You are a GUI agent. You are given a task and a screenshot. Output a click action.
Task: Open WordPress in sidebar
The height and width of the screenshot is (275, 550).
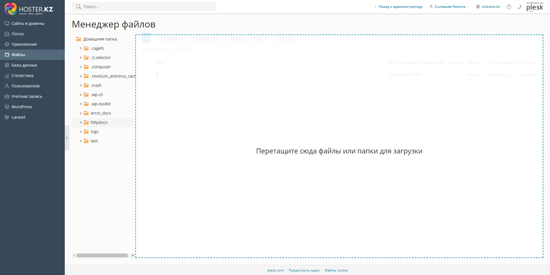tap(22, 107)
